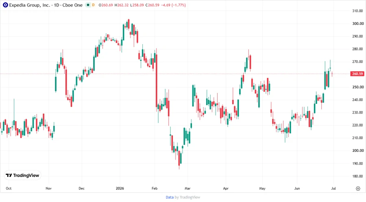This screenshot has height=202, width=366.
Task: Click the Feb label on time axis
Action: pyautogui.click(x=155, y=188)
